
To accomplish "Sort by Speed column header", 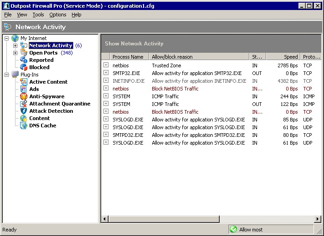I will (x=283, y=57).
